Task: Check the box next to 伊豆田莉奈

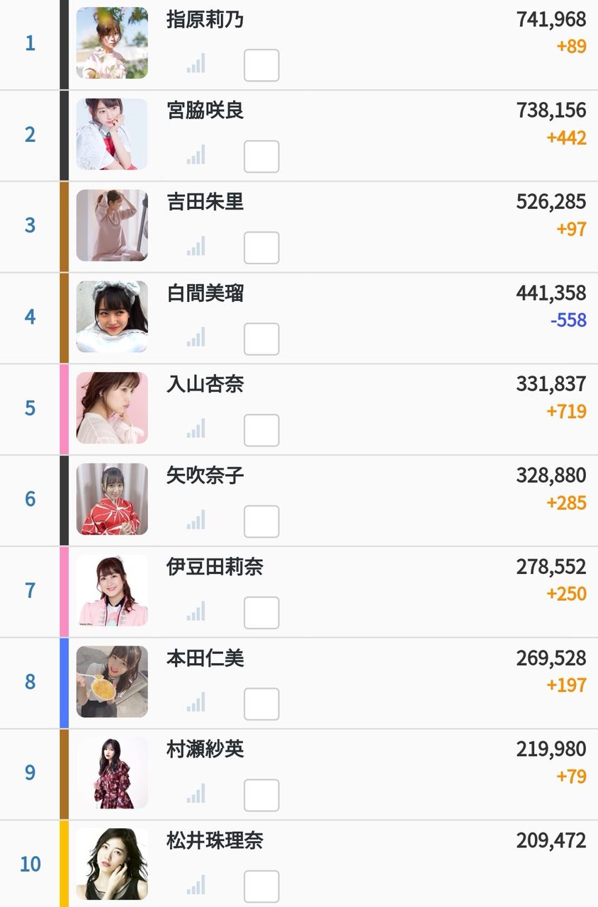Action: click(x=261, y=613)
